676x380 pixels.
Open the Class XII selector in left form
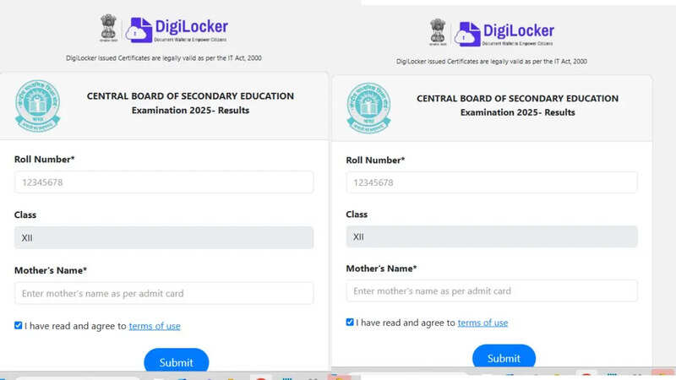coord(164,238)
